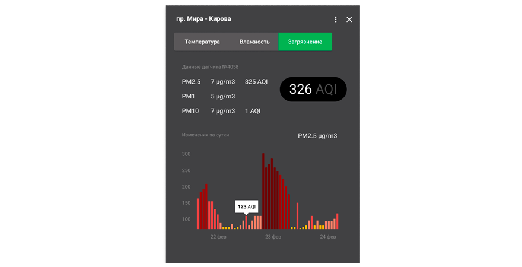Click the last bar on the chart's right
The image size is (522, 267).
click(x=337, y=221)
